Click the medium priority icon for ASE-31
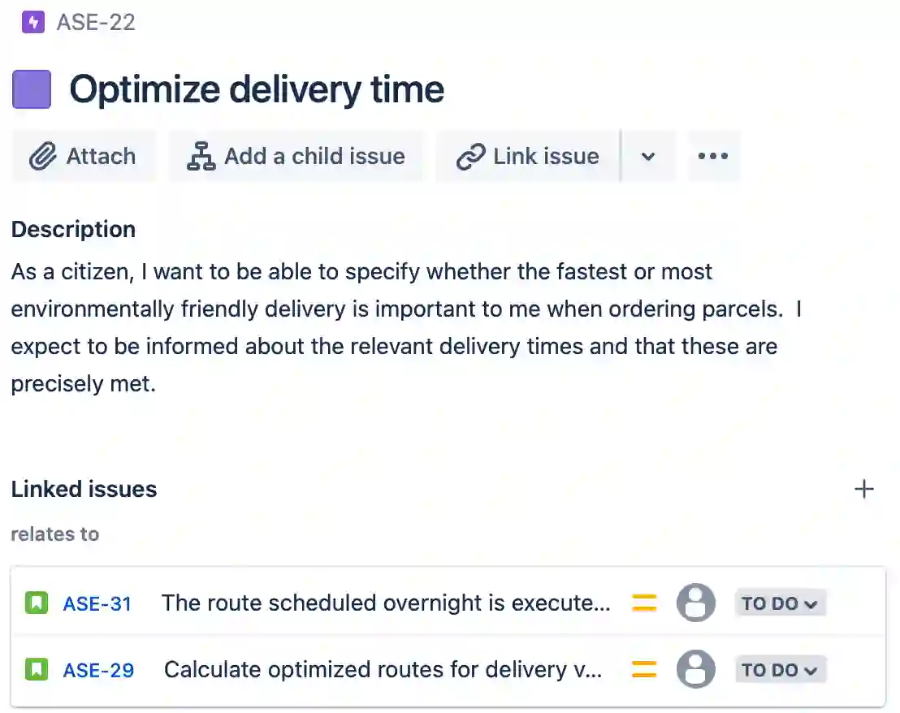 coord(644,603)
